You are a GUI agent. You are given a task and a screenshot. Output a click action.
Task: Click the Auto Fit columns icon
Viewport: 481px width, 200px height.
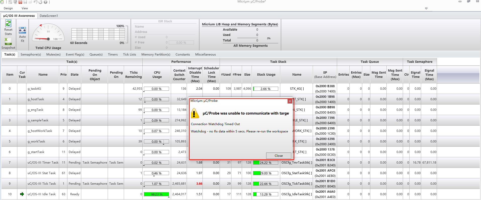coord(22,30)
